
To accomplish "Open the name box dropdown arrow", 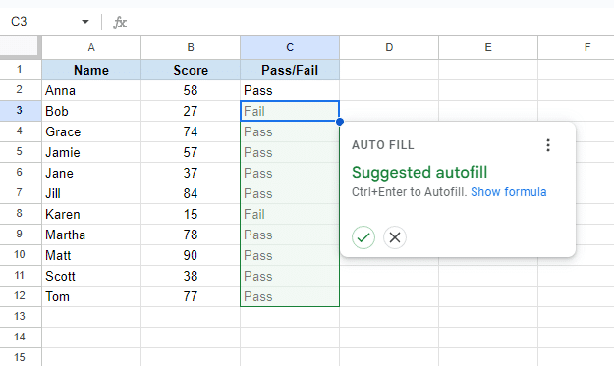I will tap(84, 22).
